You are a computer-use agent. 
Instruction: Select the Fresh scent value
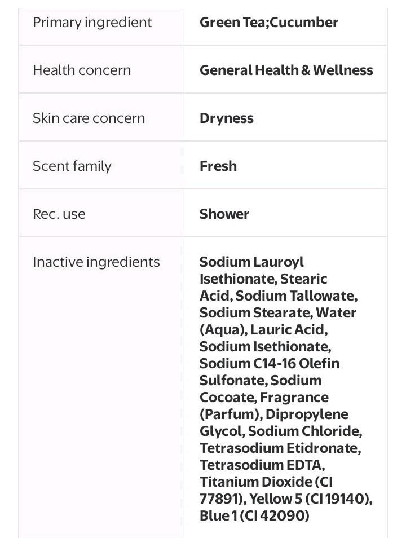[218, 166]
